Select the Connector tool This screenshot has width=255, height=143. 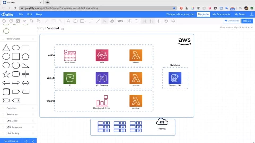pos(91,21)
